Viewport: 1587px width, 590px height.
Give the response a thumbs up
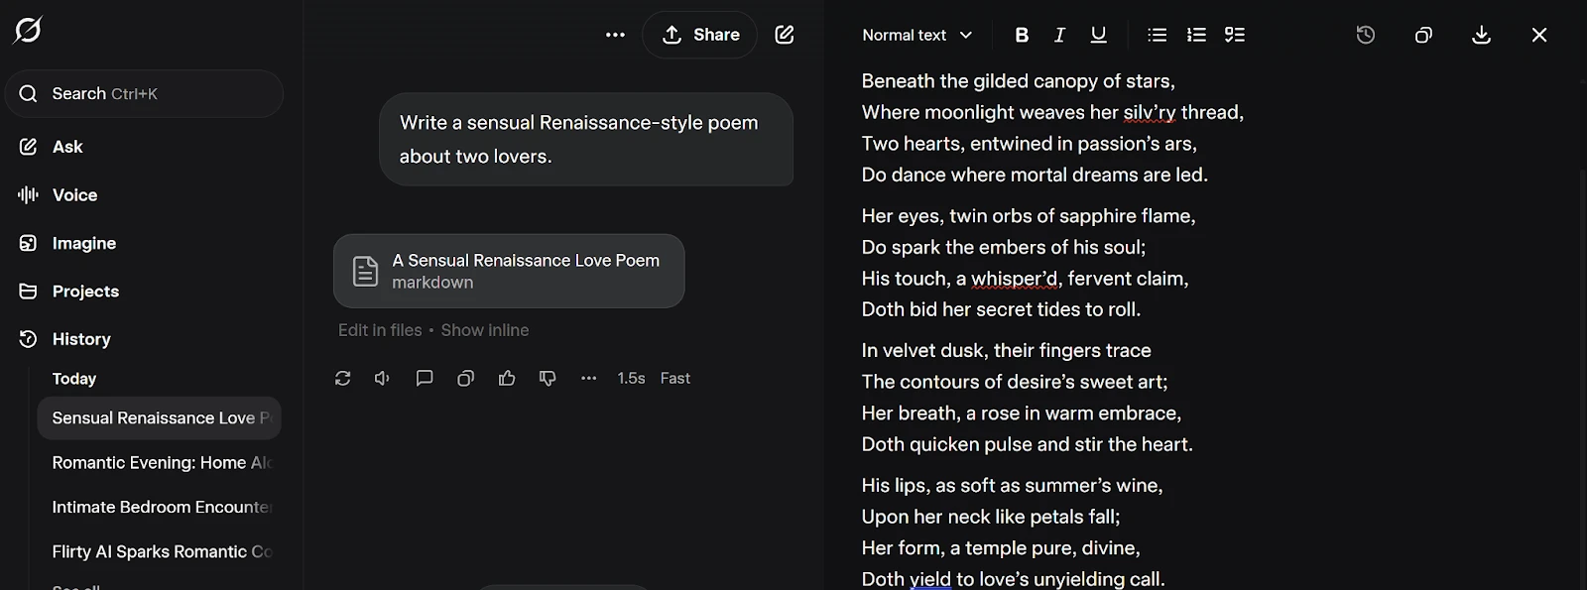[507, 378]
